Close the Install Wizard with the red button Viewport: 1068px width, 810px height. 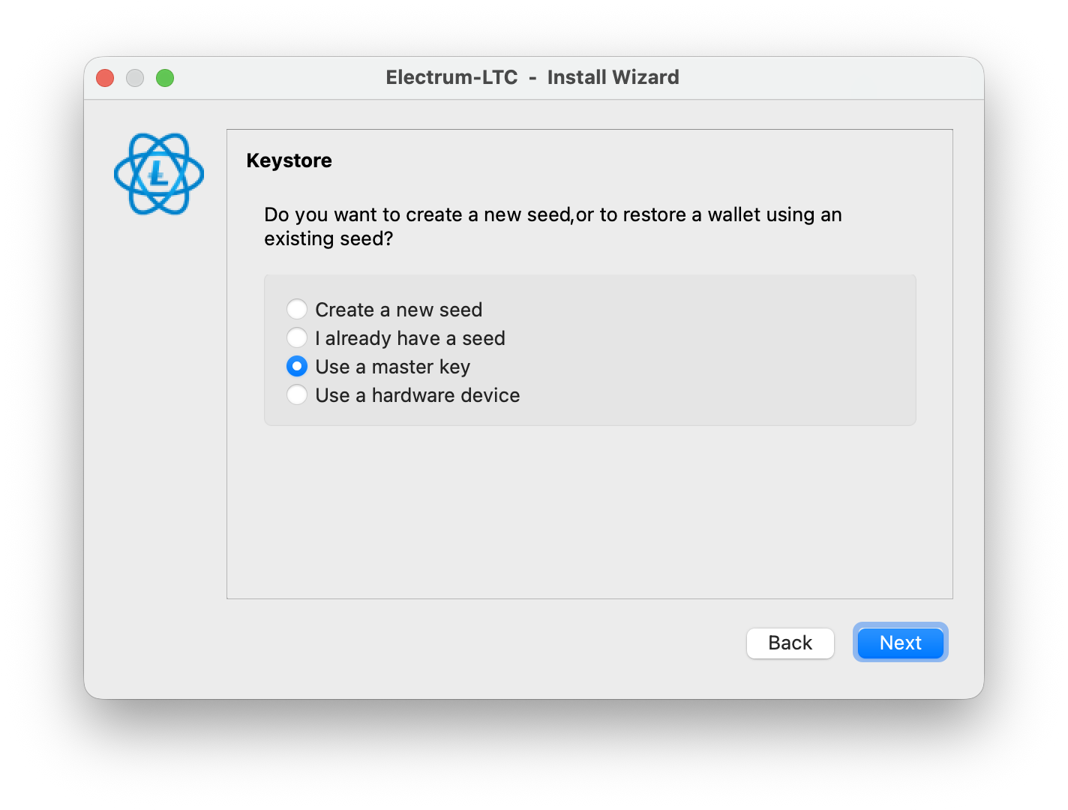pos(105,78)
